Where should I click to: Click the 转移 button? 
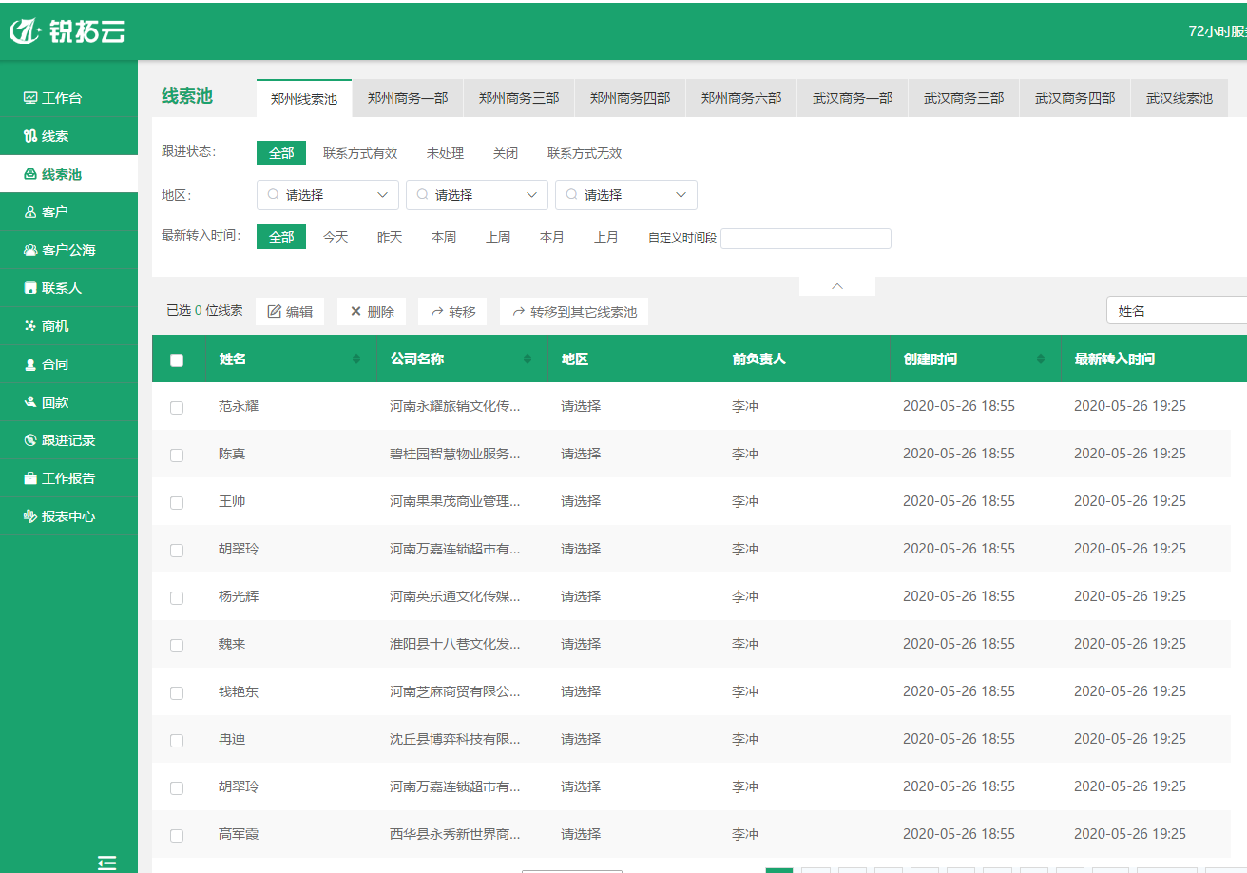[x=453, y=311]
